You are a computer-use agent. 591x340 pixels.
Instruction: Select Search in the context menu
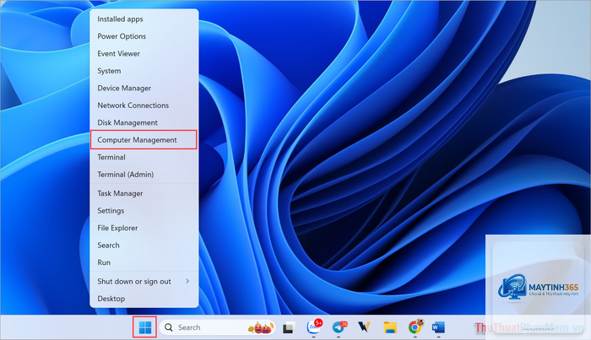[x=144, y=246]
